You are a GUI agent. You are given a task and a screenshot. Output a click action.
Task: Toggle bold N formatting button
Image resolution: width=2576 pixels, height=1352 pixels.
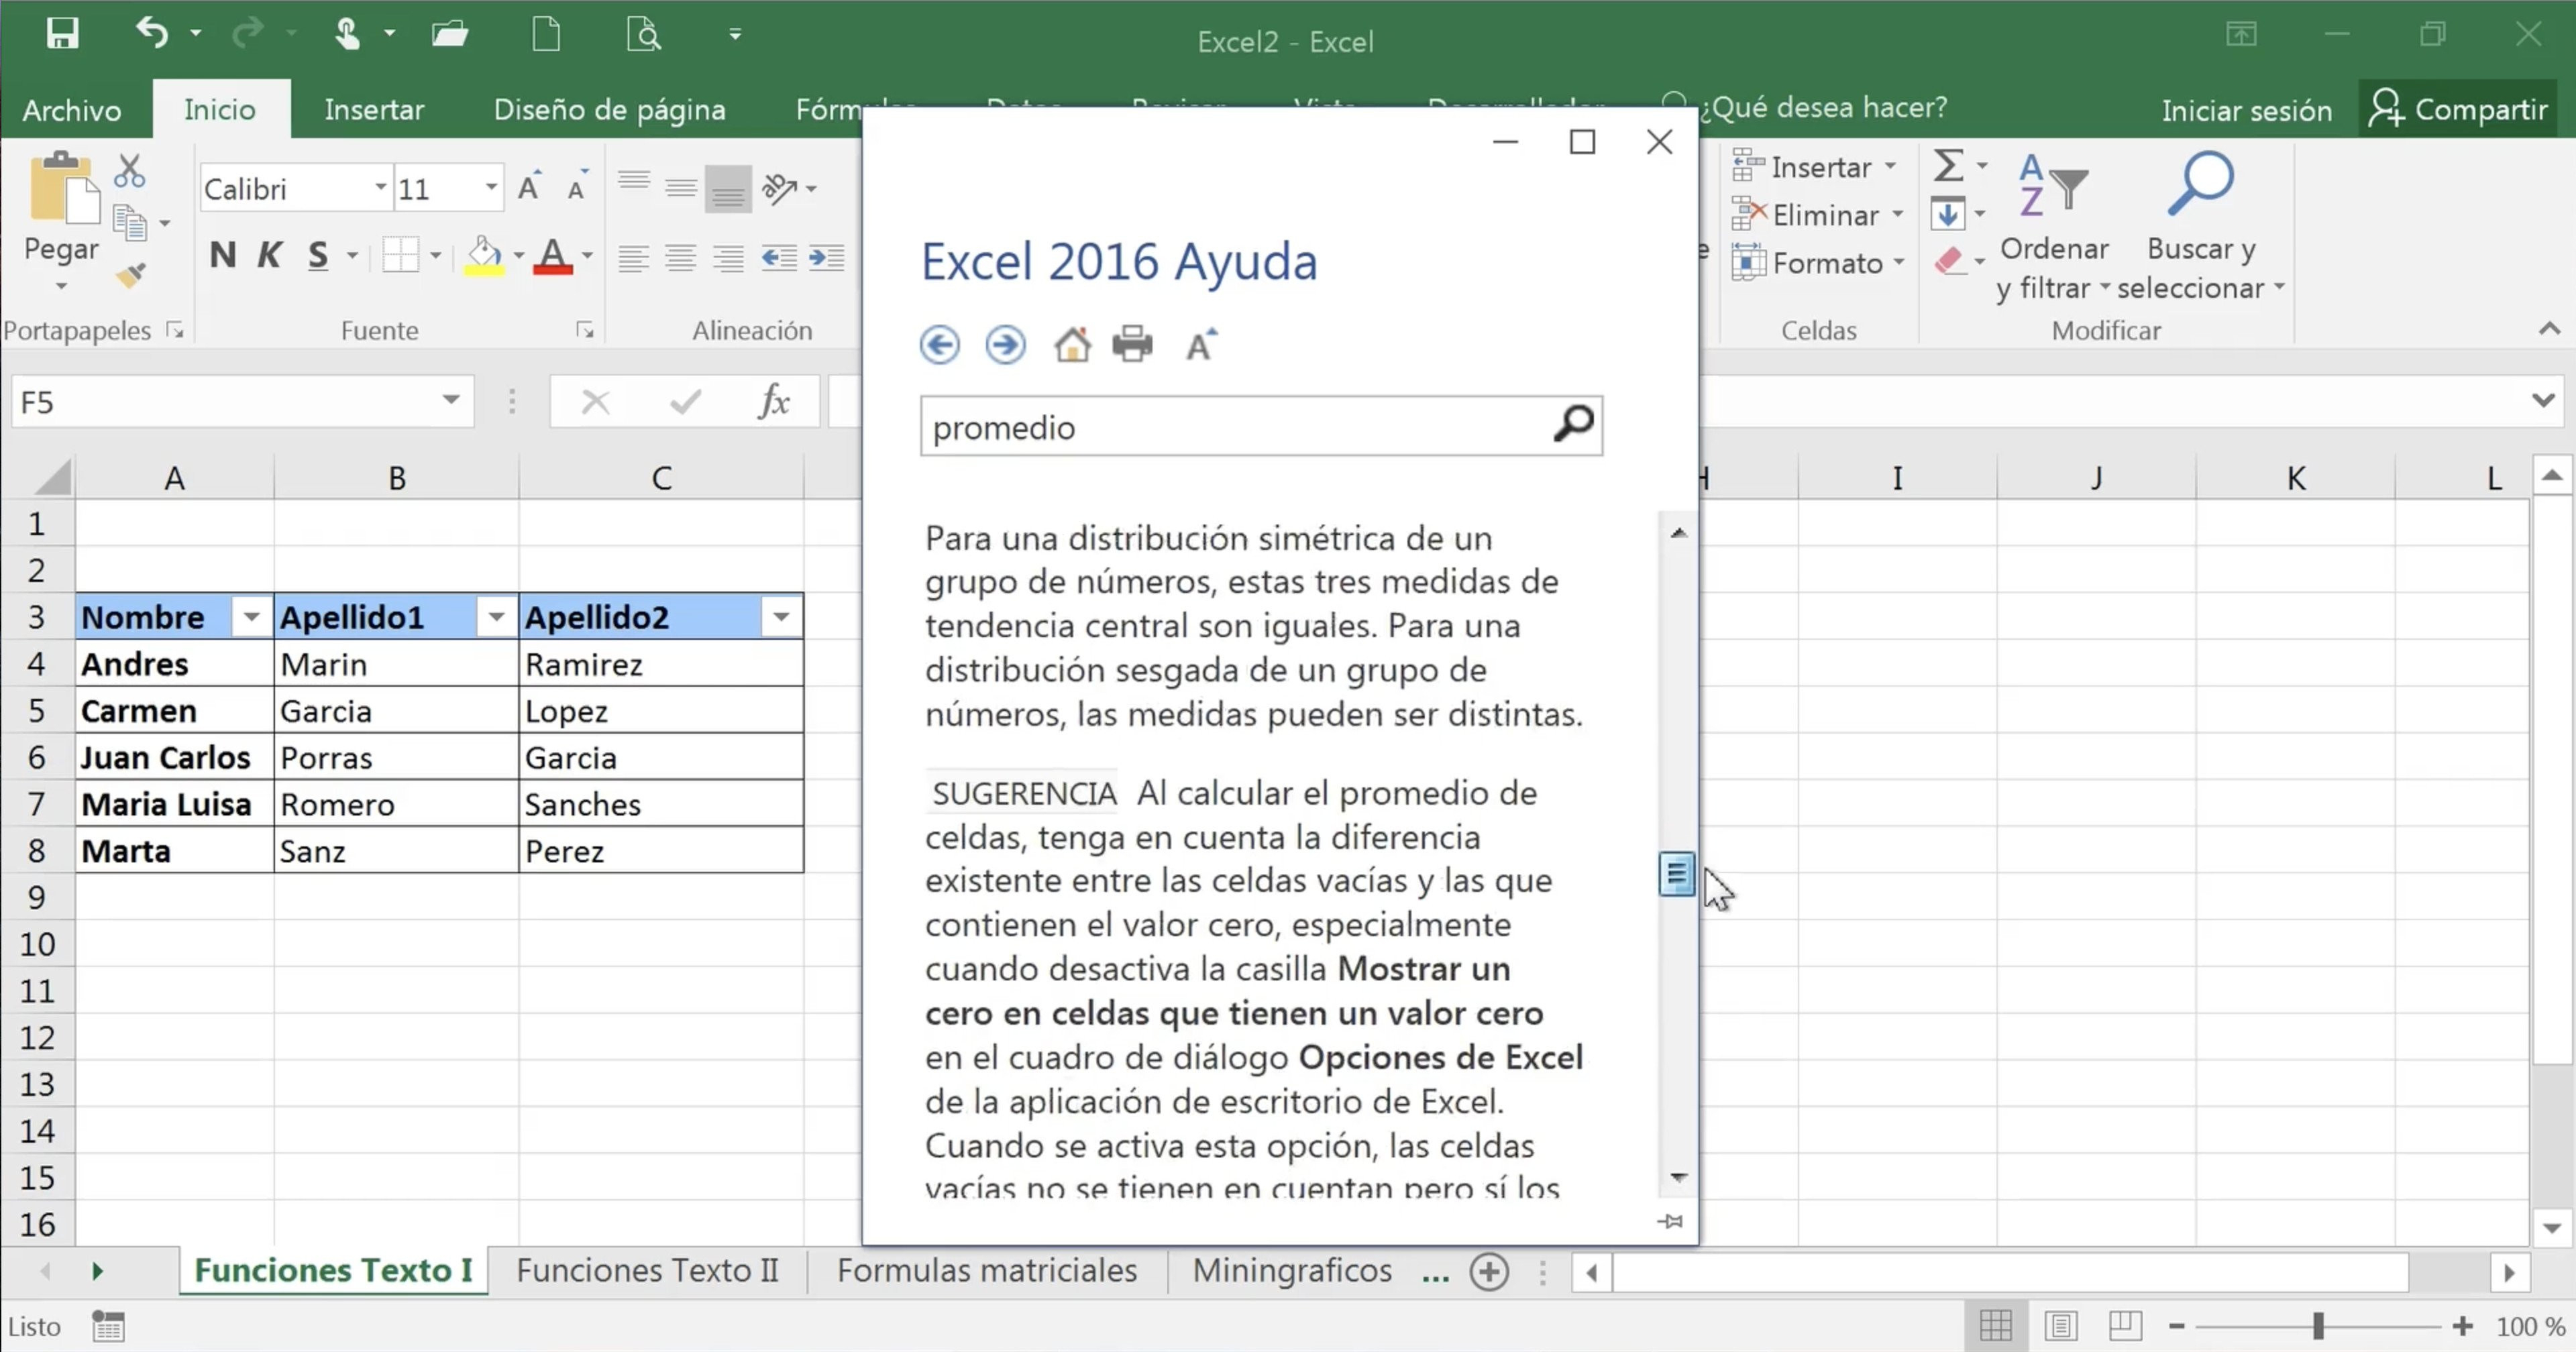[x=222, y=256]
